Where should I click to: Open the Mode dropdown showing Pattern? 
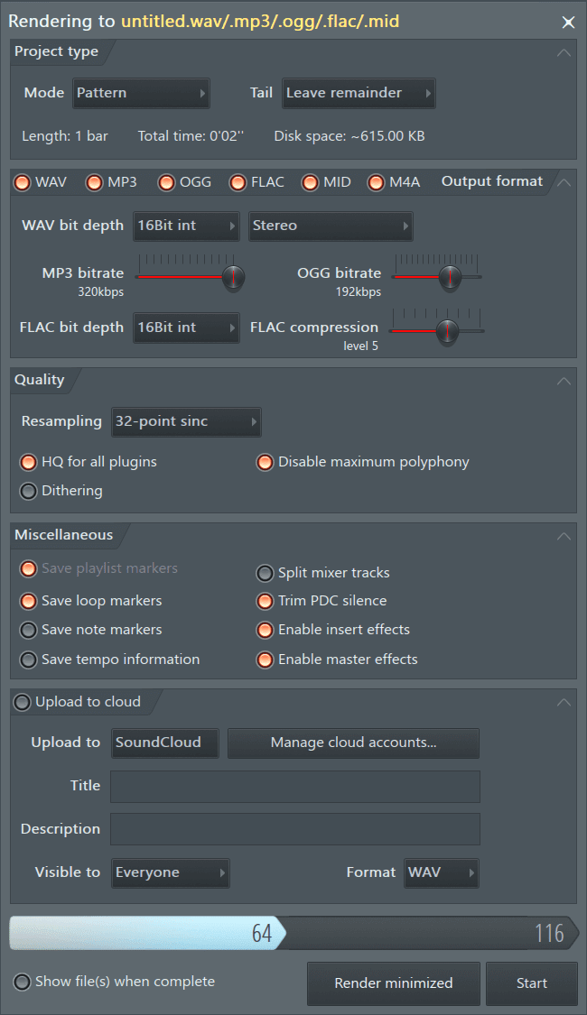(x=142, y=92)
